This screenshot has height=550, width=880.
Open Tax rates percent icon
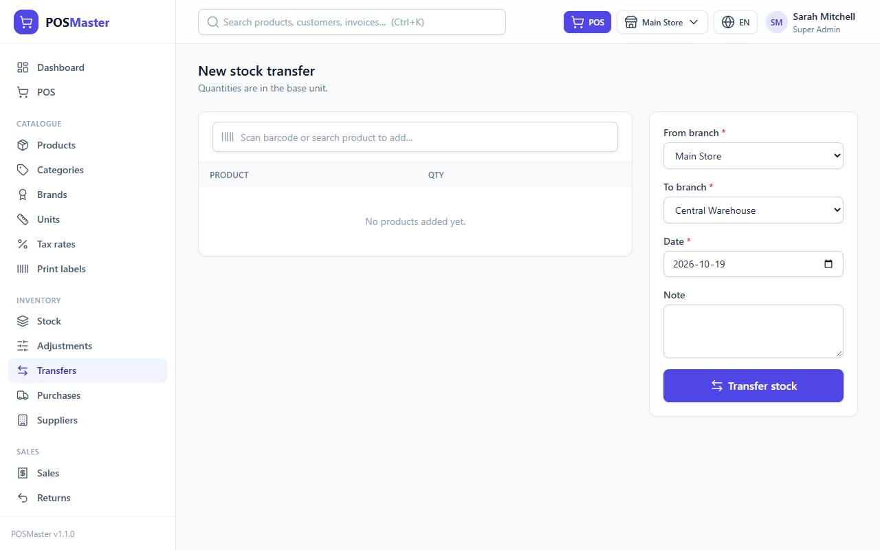[23, 244]
